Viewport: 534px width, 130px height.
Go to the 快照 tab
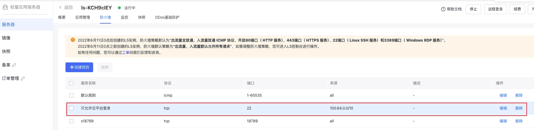point(142,17)
